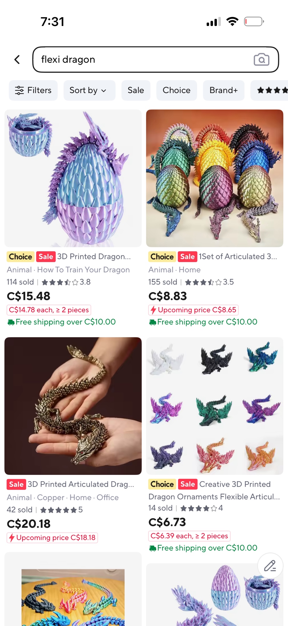Tap lightning icon beside Upcoming price C$8.65

pos(153,310)
